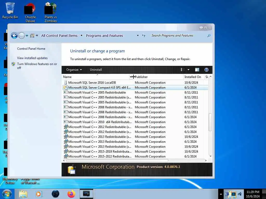Open the recent pages dropdown arrow
266x199 pixels.
tap(27, 36)
